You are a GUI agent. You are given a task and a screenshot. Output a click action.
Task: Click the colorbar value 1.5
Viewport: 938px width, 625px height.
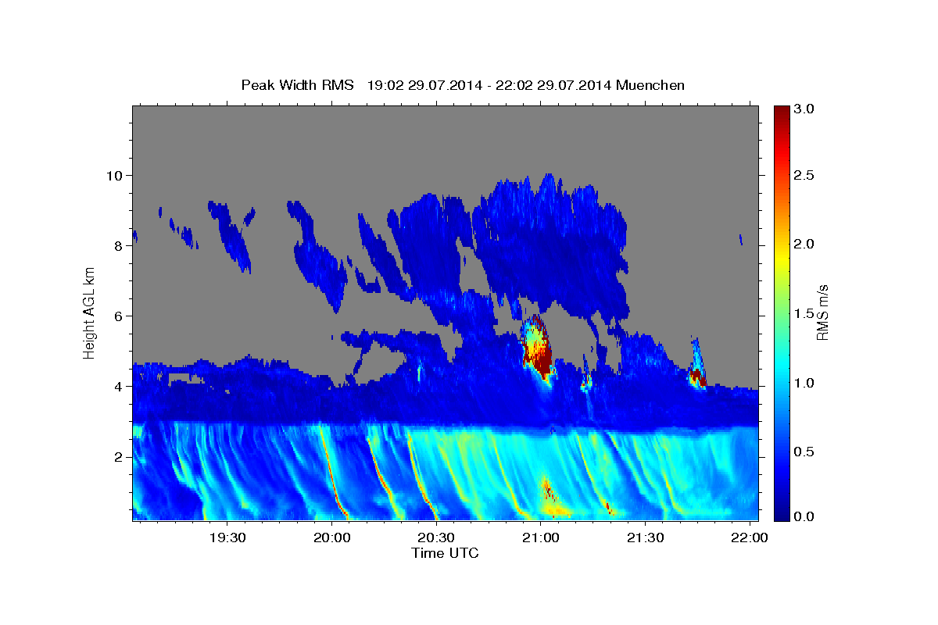(805, 313)
